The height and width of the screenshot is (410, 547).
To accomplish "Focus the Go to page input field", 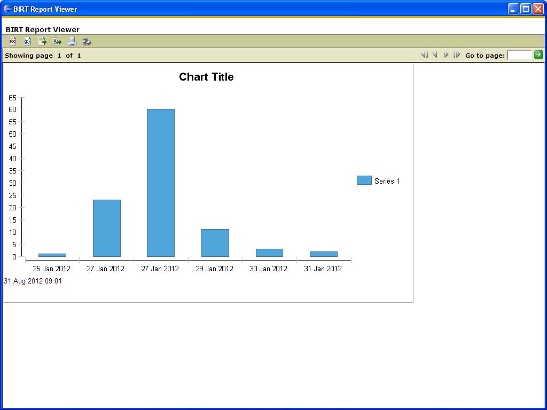I will point(519,55).
